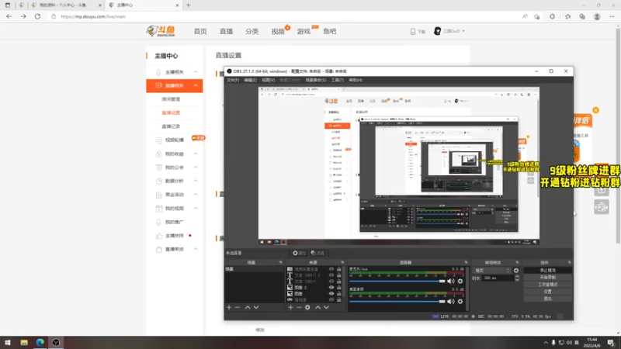
Task: Toggle lock on 图像 2 source
Action: (339, 288)
